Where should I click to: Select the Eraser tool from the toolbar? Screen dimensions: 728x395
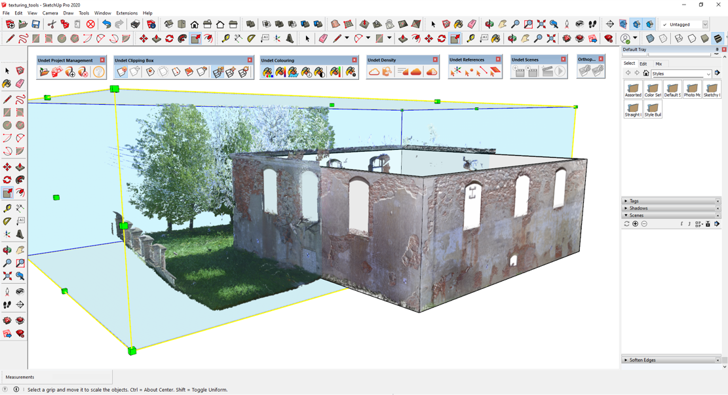point(20,83)
